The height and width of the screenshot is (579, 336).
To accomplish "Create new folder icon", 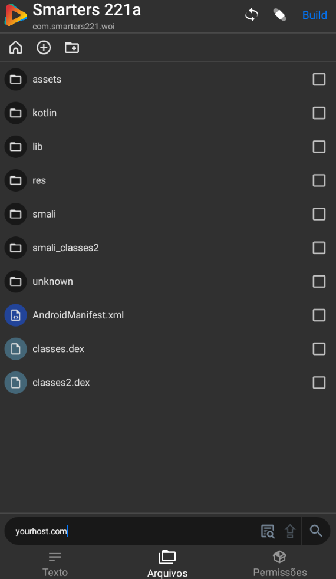I will [x=72, y=48].
